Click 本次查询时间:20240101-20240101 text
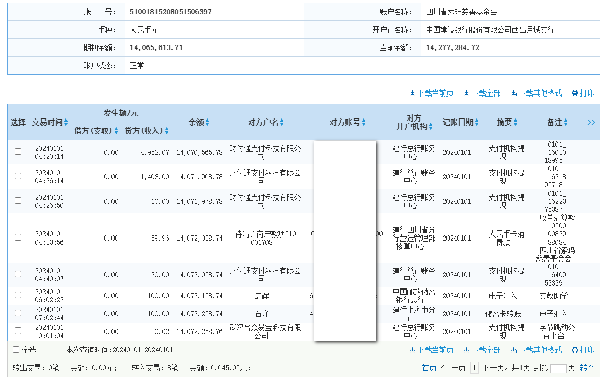This screenshot has width=604, height=380. [x=119, y=350]
